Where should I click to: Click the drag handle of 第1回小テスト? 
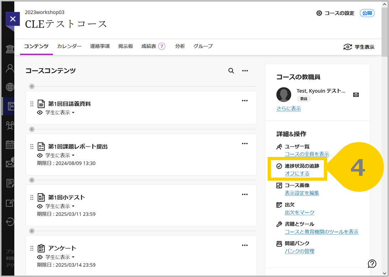pos(32,197)
